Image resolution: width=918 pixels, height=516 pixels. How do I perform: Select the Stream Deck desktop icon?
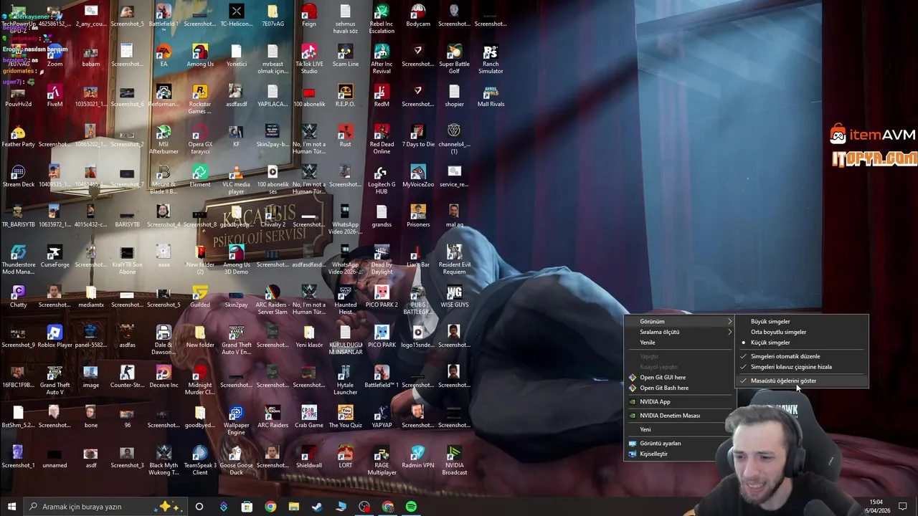[x=19, y=176]
